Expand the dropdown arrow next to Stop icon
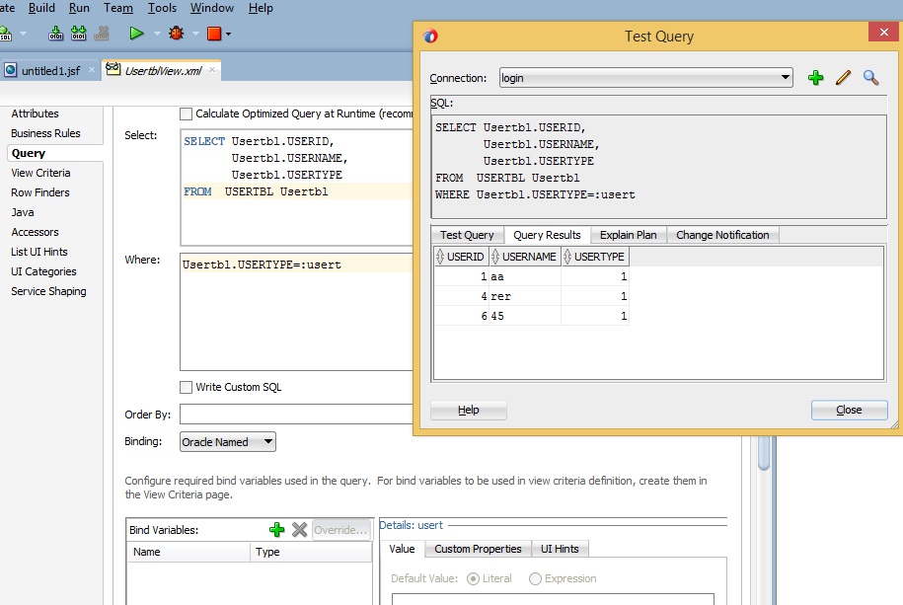The width and height of the screenshot is (903, 605). tap(229, 35)
